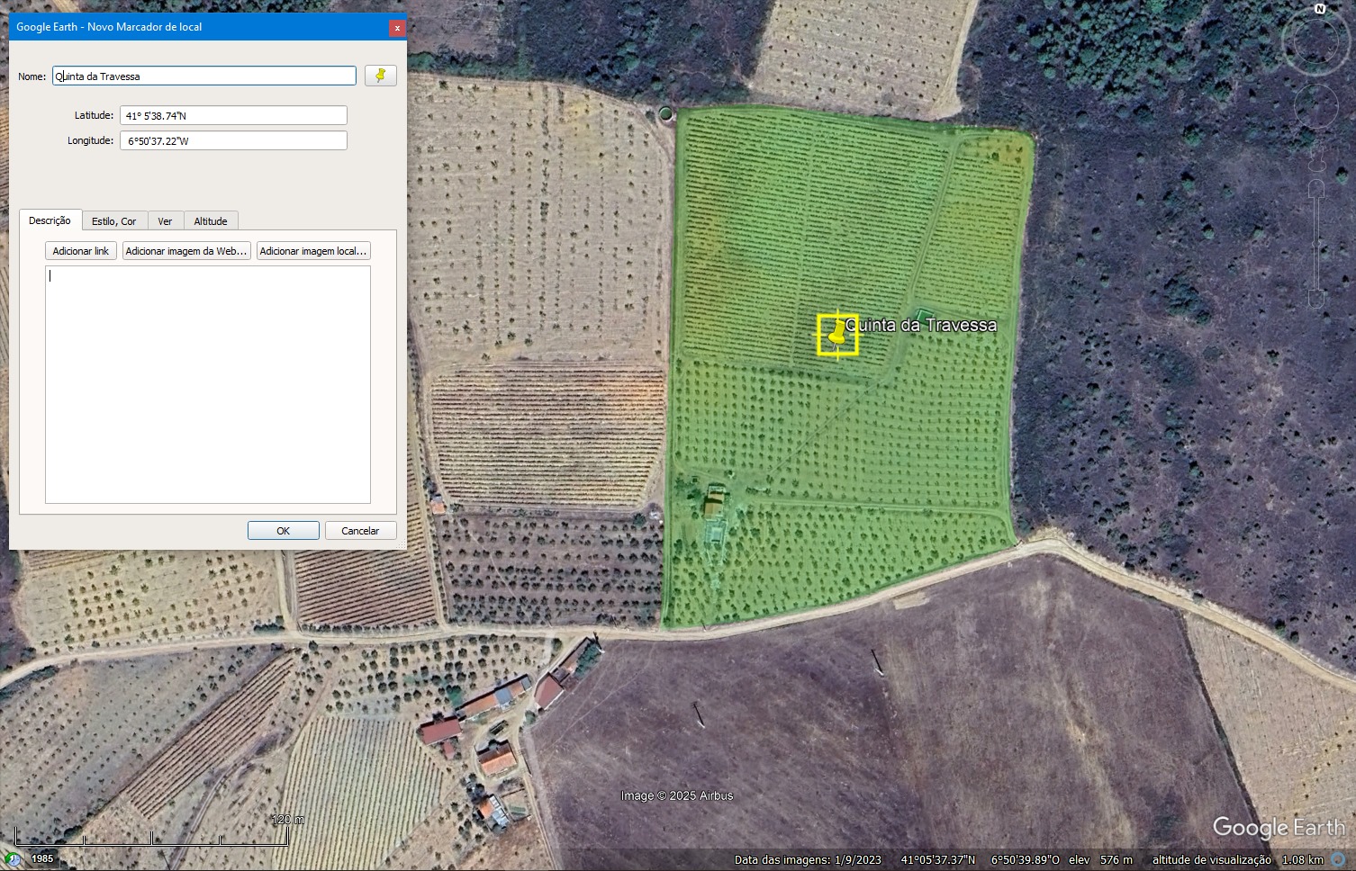Close the Novo Marcador de local dialog
The image size is (1356, 871).
pyautogui.click(x=396, y=27)
